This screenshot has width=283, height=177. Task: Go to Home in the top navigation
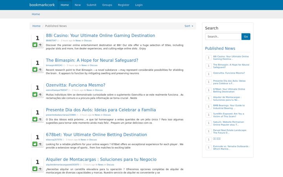[x=64, y=5]
